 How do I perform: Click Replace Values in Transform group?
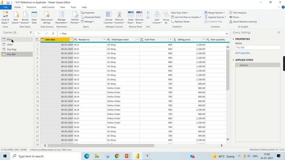click(x=180, y=22)
